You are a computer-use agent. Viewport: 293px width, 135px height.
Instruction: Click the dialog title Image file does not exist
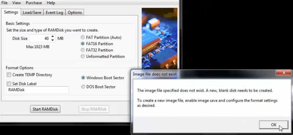(155, 74)
